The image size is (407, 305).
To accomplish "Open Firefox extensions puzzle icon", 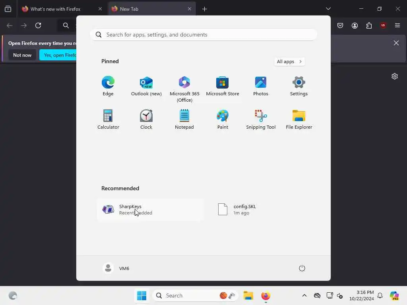I will tap(369, 25).
